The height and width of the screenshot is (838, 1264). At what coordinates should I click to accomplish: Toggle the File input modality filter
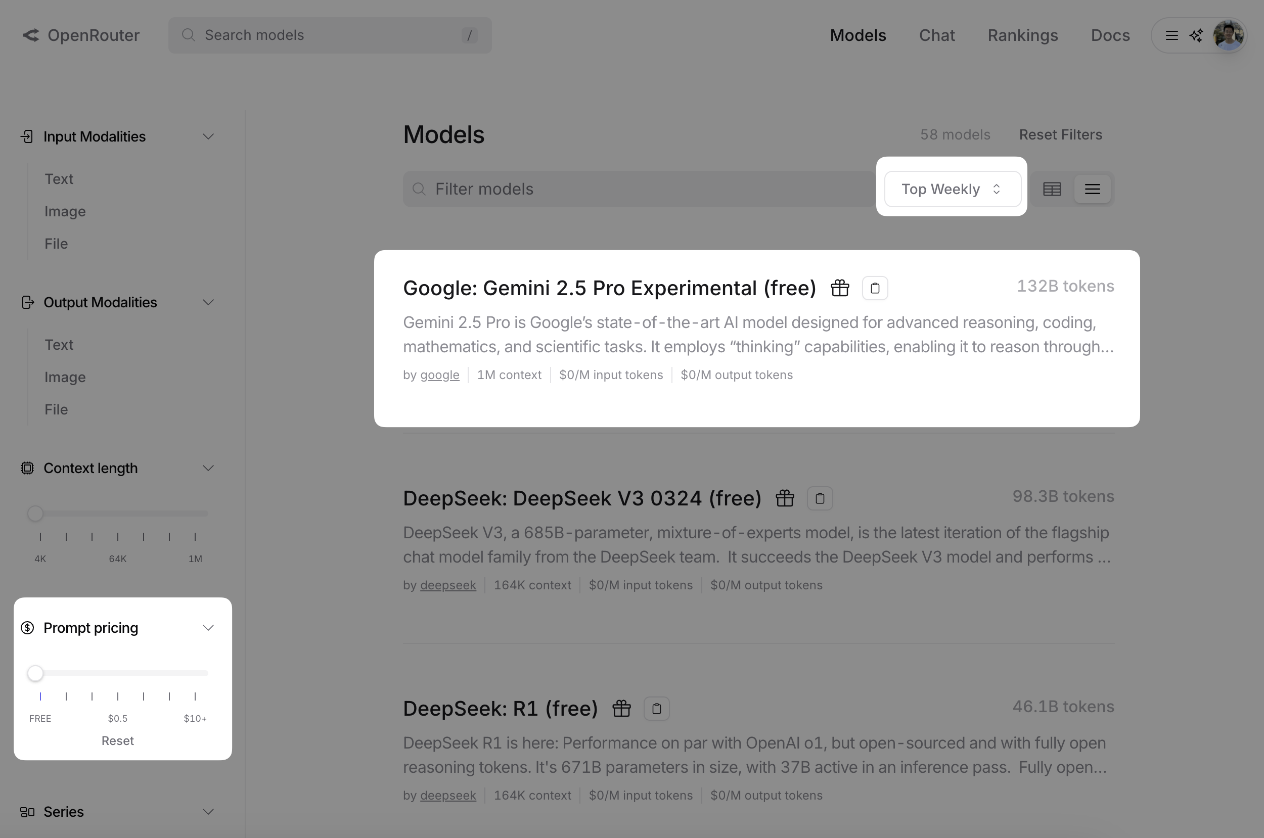pyautogui.click(x=56, y=244)
